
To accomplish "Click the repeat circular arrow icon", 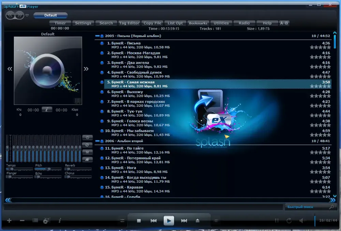I will click(x=289, y=221).
